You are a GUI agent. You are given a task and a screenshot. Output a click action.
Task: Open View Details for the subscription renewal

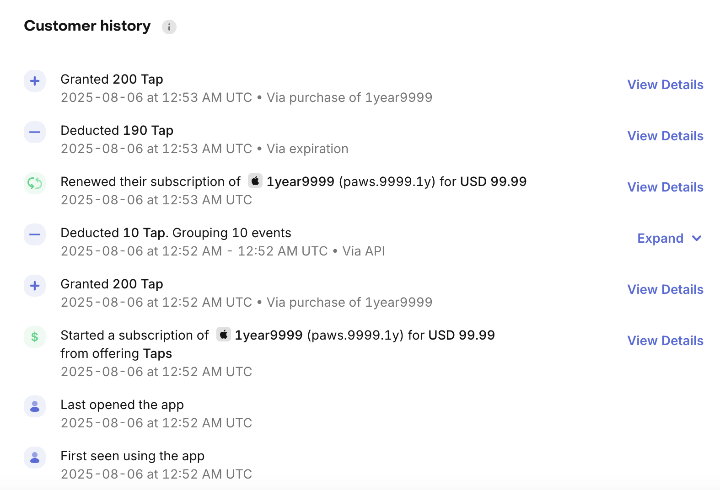click(x=665, y=187)
